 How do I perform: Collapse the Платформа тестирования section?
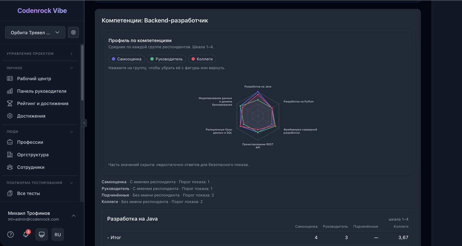pos(40,183)
